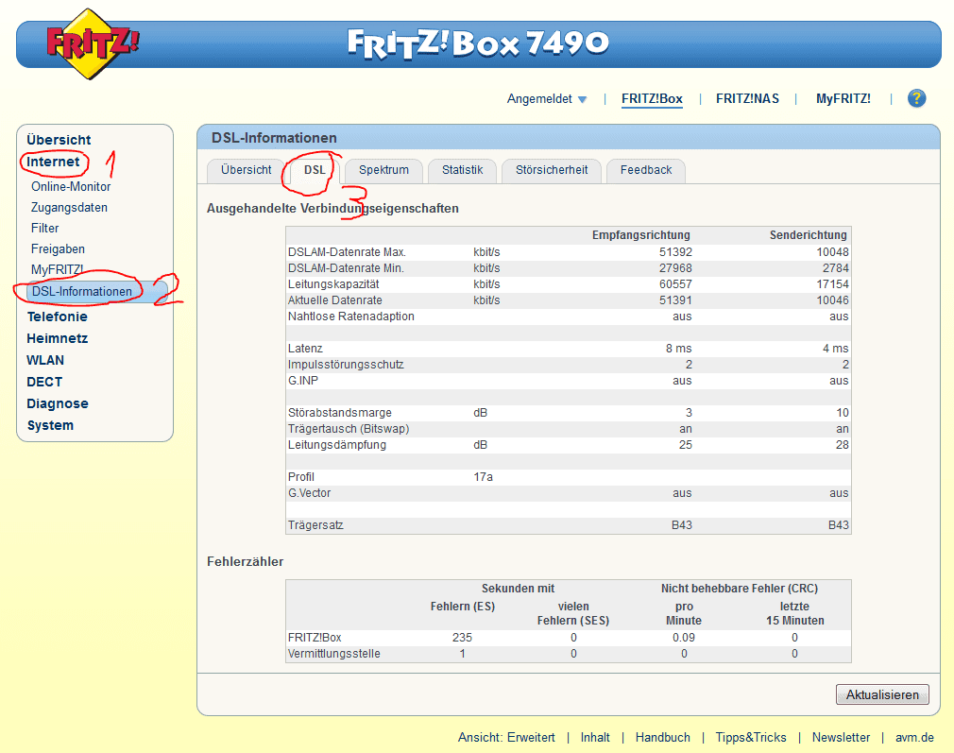The width and height of the screenshot is (954, 753).
Task: Open the Inhalt footer link
Action: [595, 737]
